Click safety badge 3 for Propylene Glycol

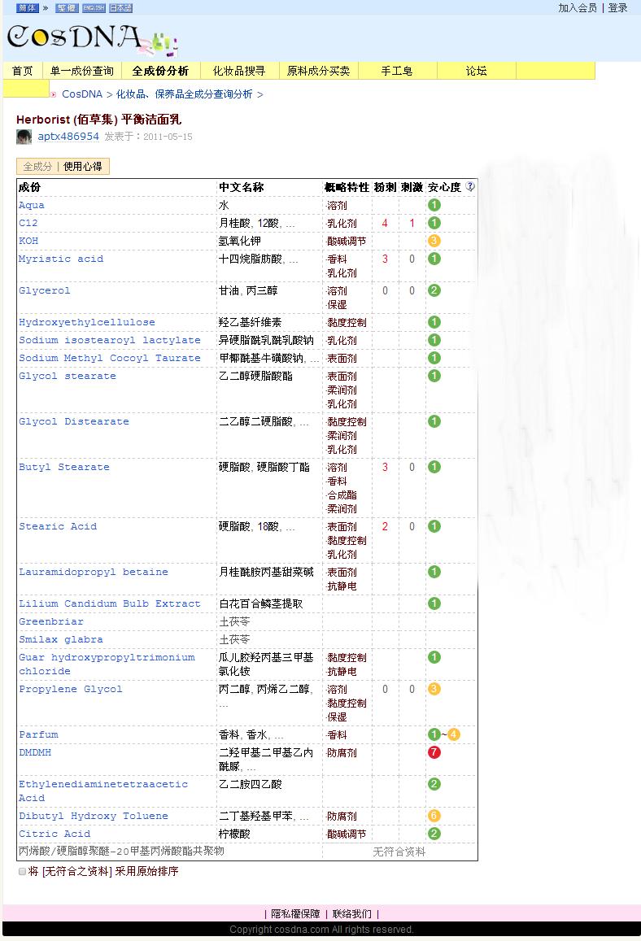[434, 689]
